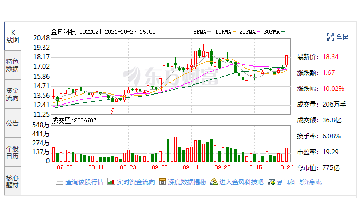Click the people icon beside 进入金风科技吧
Viewport: 359px width, 198px height.
click(214, 182)
